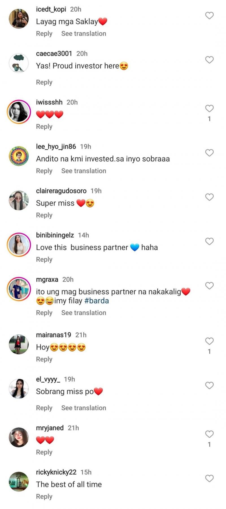
Task: Like iwissshh's three-hearts comment
Action: coord(209,108)
